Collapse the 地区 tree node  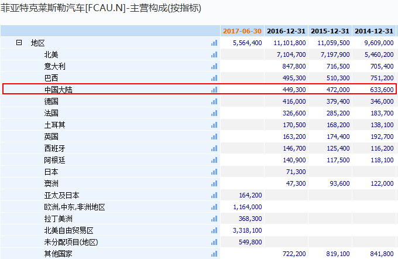(19, 42)
